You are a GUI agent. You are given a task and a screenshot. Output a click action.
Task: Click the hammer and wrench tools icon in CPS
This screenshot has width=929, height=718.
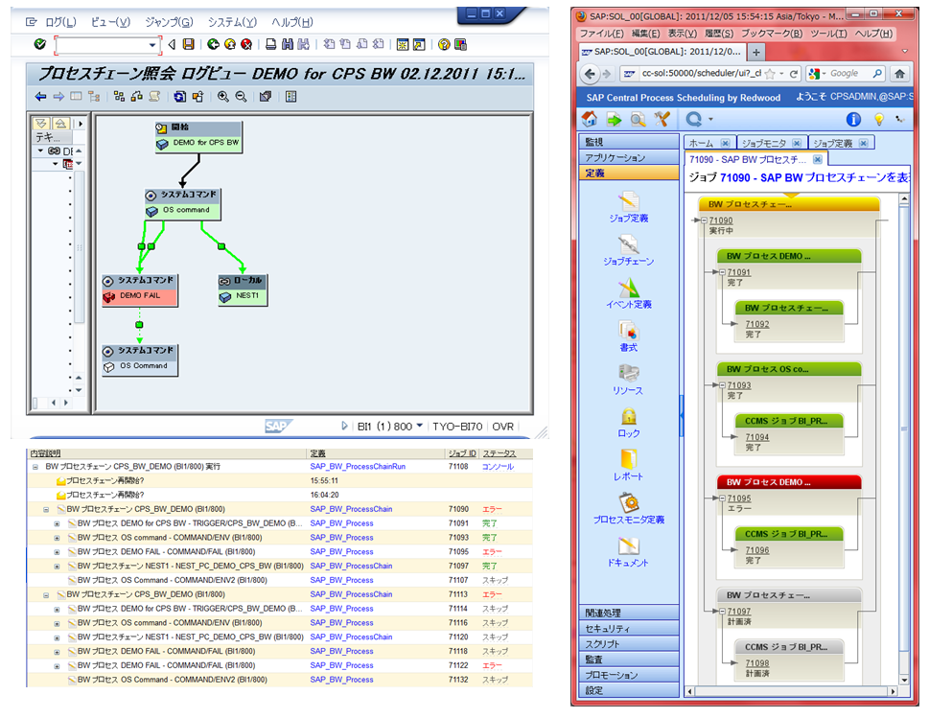[x=662, y=120]
